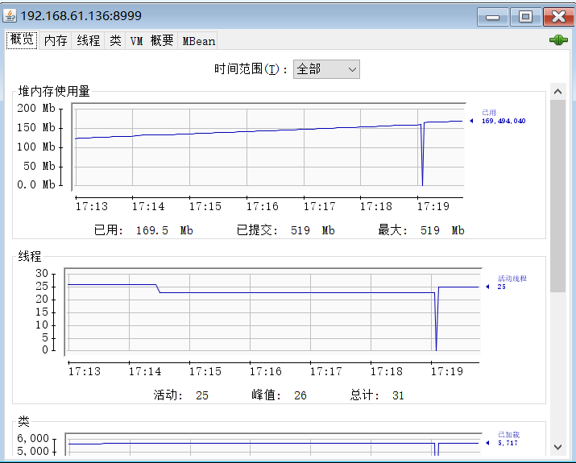Click the 线程 panel title above thread chart
The width and height of the screenshot is (576, 463).
(x=30, y=256)
